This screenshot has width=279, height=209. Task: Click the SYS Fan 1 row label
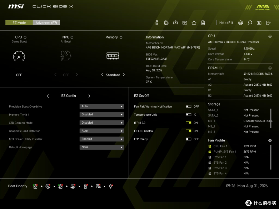(x=220, y=157)
